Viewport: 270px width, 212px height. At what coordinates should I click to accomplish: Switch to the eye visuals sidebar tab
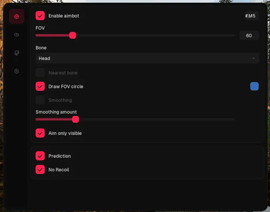coord(17,35)
